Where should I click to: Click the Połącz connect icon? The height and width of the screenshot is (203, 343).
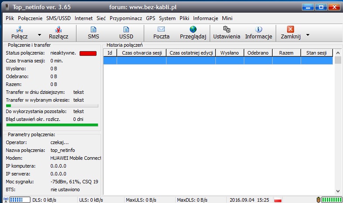[19, 29]
